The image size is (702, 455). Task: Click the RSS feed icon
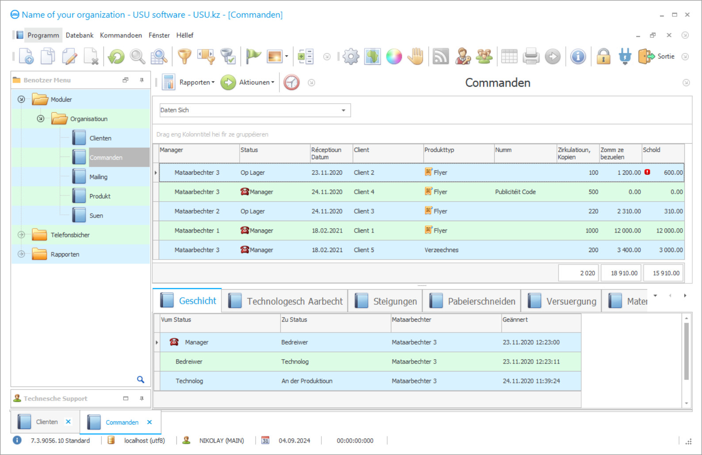pos(440,57)
